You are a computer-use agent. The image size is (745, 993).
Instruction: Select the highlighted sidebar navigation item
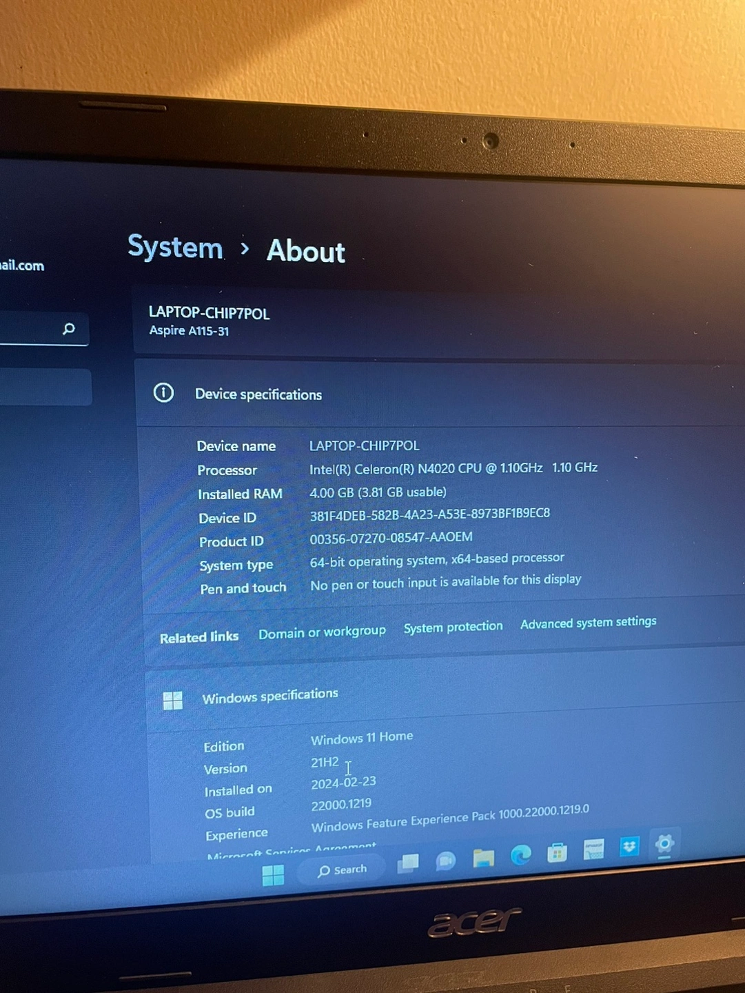[x=45, y=387]
